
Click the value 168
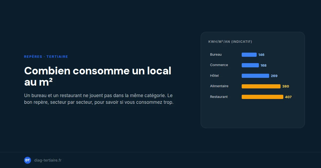click(263, 65)
